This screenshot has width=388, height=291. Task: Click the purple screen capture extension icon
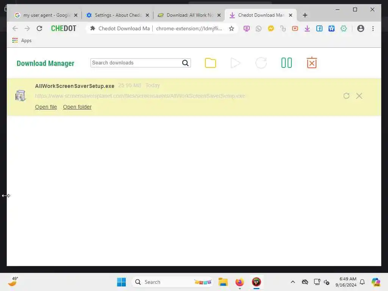(246, 28)
